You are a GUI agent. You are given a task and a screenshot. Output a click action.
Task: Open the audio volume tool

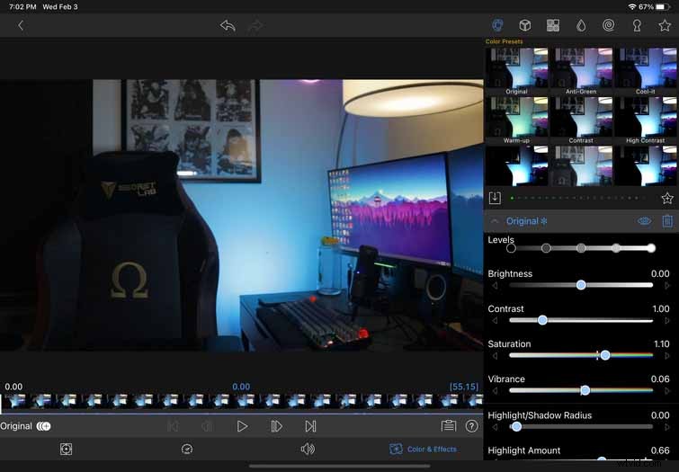coord(308,449)
